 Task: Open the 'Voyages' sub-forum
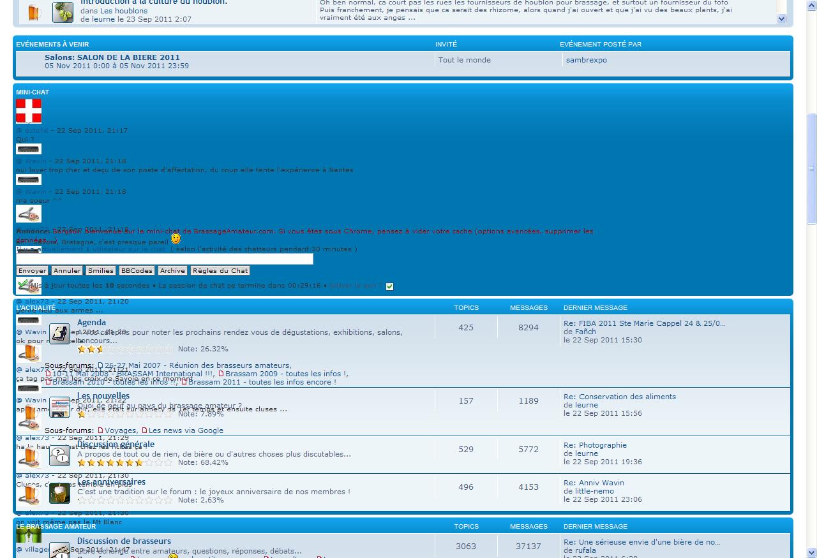[x=121, y=430]
